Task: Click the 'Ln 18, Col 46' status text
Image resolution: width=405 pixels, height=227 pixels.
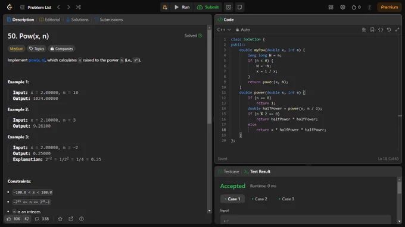Action: point(388,159)
